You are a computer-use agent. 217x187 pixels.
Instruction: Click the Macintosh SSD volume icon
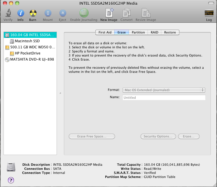[x=12, y=41]
